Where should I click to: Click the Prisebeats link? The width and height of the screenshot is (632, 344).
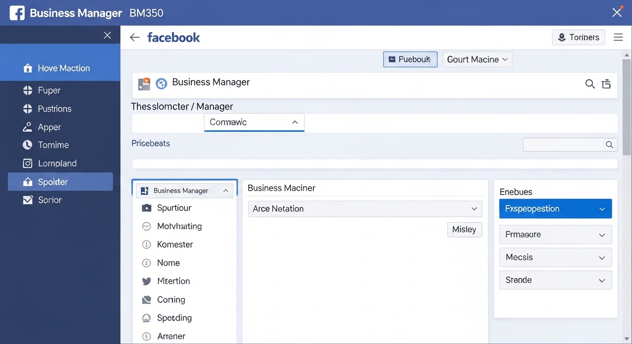point(151,143)
